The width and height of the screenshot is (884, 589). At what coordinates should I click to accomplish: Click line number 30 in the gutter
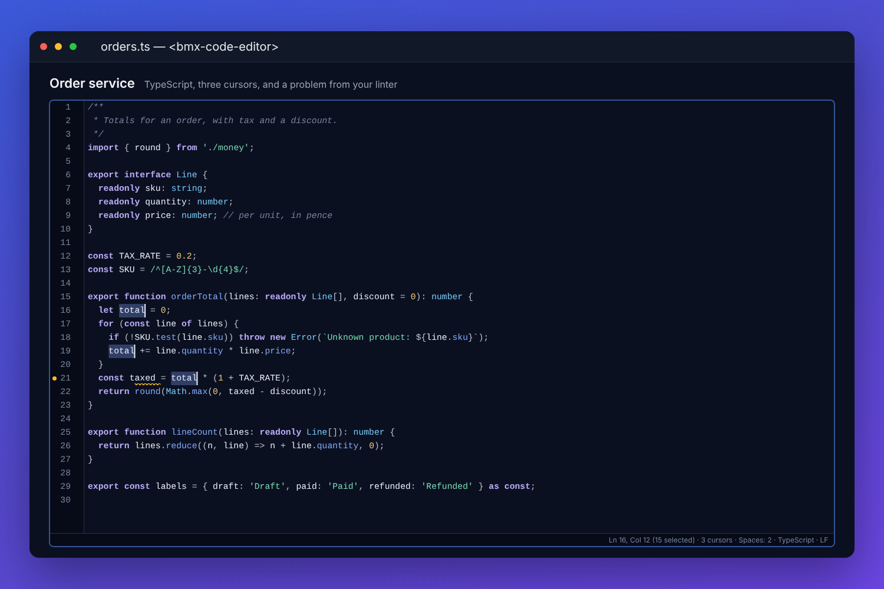(x=65, y=500)
